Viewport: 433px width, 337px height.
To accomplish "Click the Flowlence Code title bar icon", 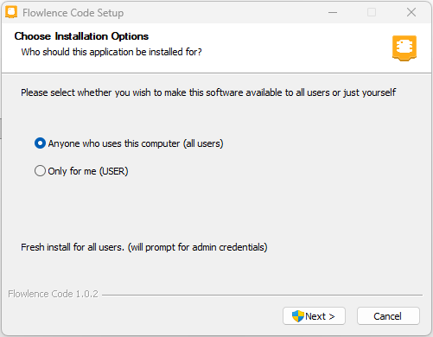I will pos(11,12).
